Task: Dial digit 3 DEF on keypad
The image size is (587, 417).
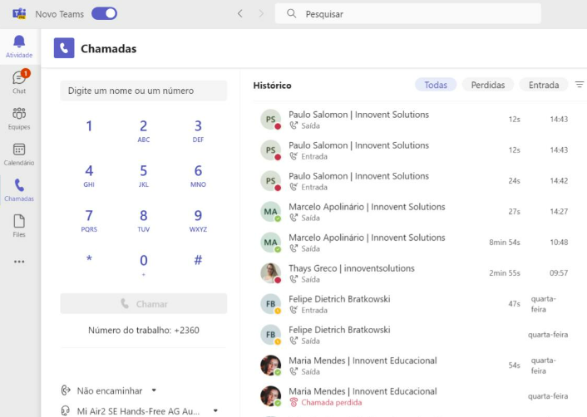Action: [198, 131]
